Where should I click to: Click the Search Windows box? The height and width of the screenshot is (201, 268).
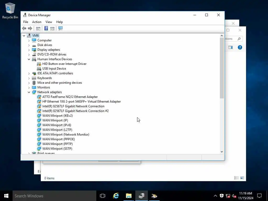coord(54,196)
